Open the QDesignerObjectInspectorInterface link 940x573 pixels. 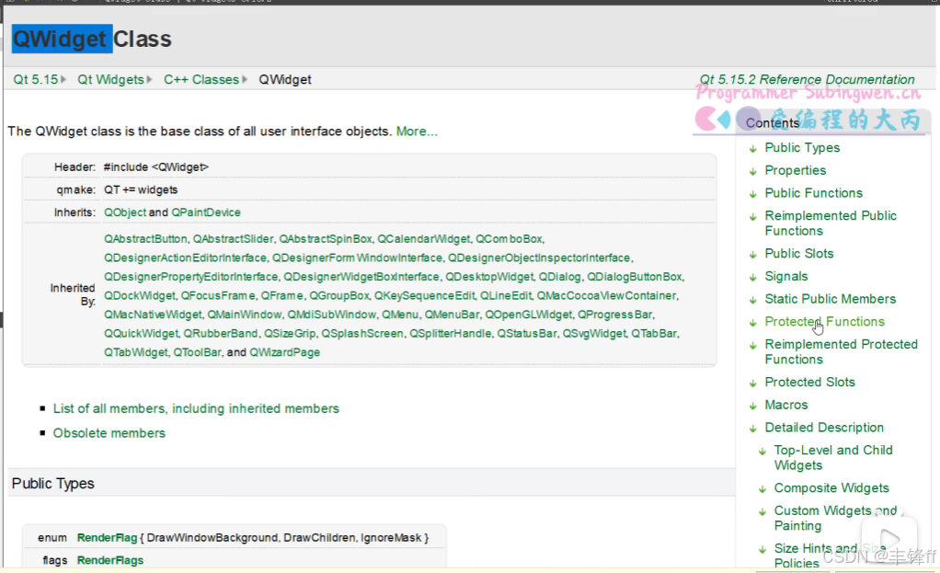point(539,258)
